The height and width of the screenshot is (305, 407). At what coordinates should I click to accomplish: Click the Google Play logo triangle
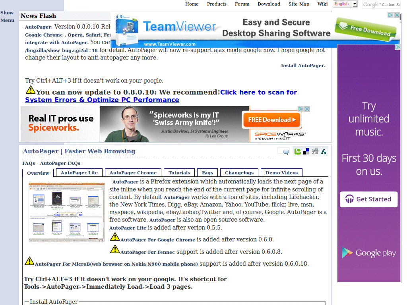[x=347, y=253]
